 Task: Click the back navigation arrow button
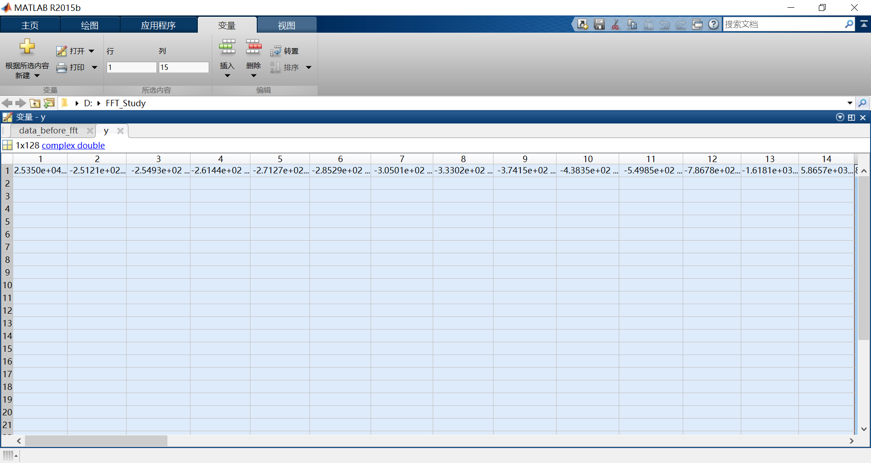(7, 103)
